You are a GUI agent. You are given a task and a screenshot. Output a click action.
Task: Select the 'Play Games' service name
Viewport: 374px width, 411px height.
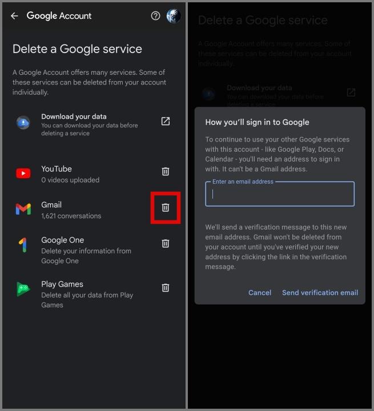[62, 284]
